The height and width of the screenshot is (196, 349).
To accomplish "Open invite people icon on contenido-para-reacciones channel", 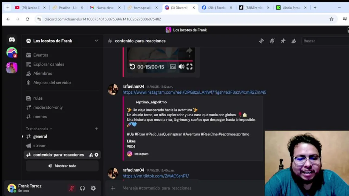I will point(91,155).
